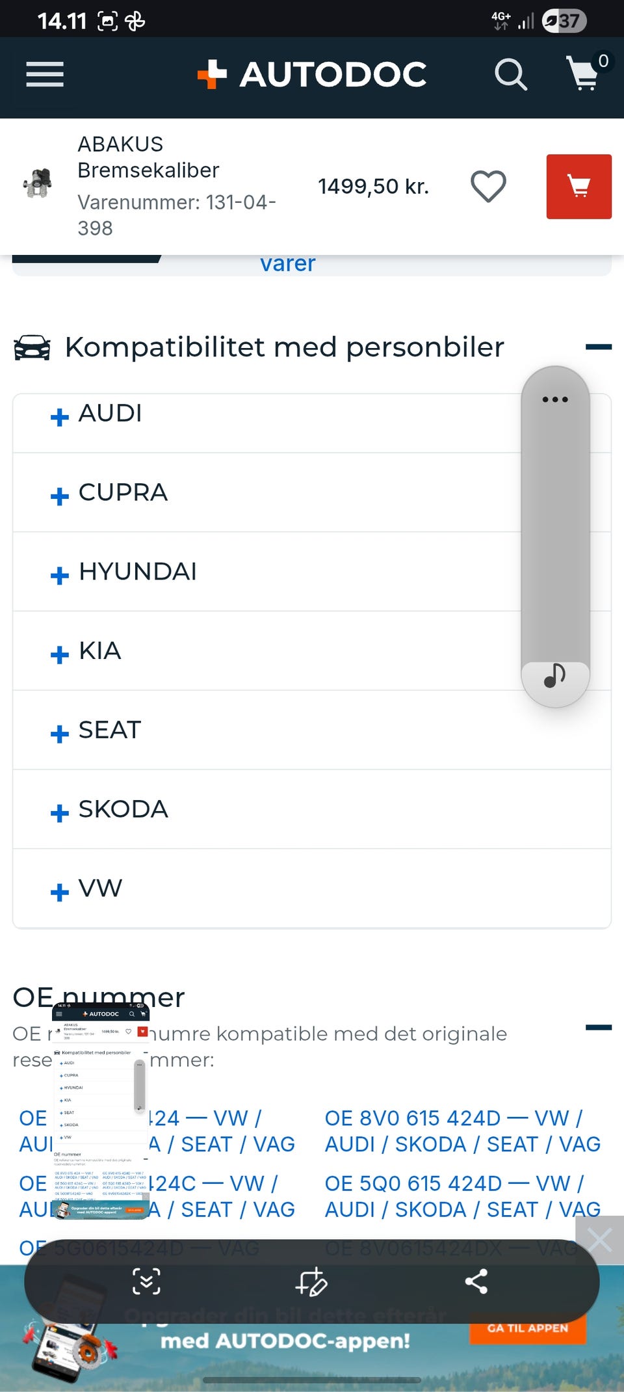
Task: Expand the HYUNDAI compatibility list
Action: pyautogui.click(x=123, y=572)
